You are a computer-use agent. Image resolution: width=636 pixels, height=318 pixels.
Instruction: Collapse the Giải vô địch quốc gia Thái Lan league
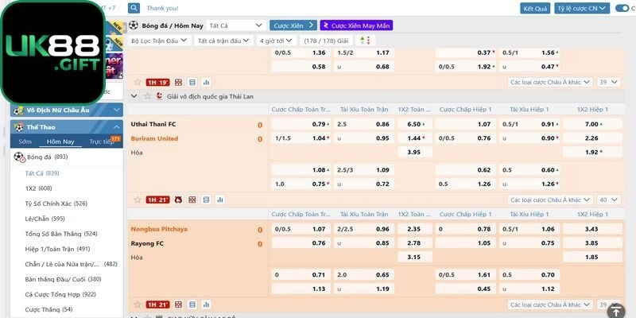tap(134, 95)
